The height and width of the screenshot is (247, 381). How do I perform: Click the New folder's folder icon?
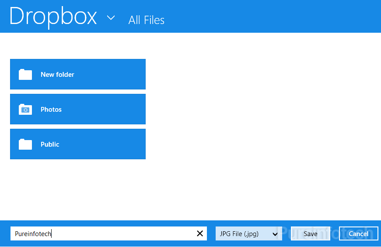(25, 75)
